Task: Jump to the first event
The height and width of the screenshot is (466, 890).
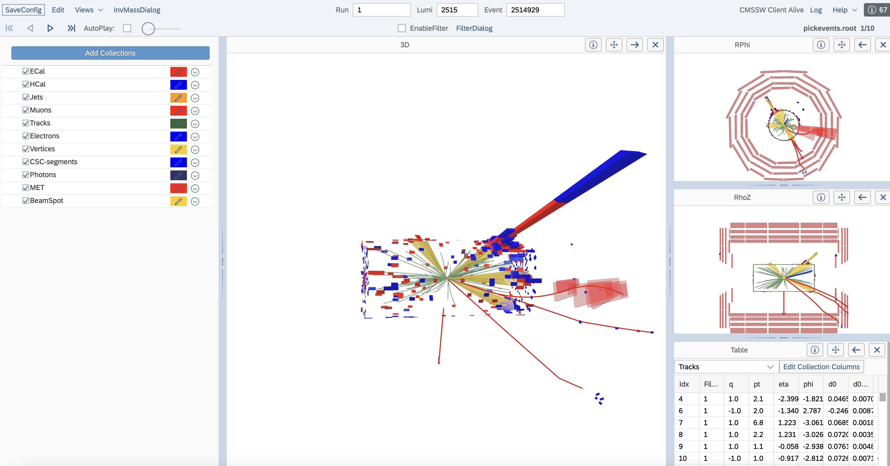Action: point(9,28)
